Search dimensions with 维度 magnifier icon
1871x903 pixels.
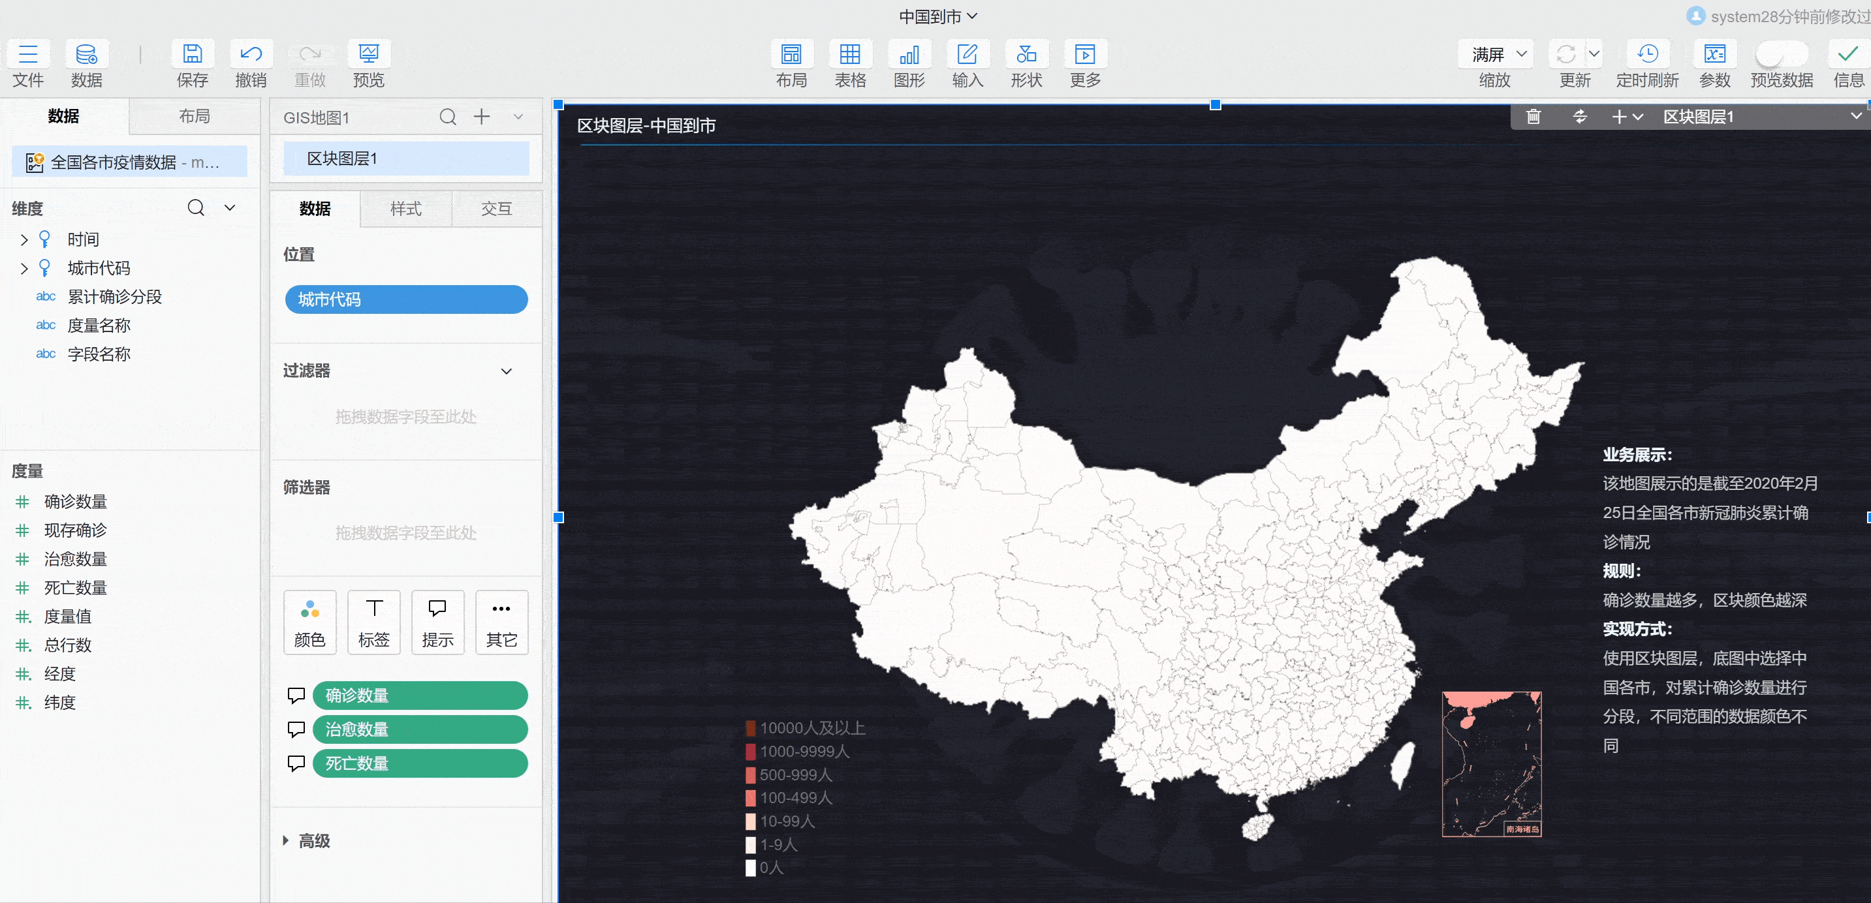point(196,208)
